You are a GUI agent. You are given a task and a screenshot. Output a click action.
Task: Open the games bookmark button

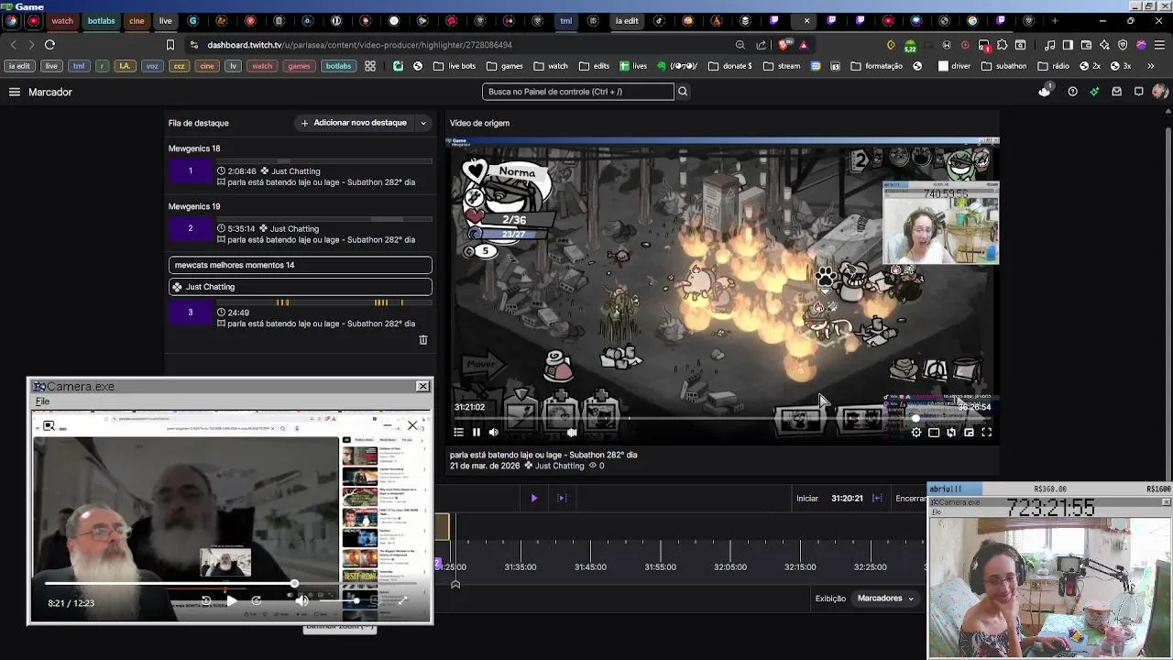(x=299, y=66)
